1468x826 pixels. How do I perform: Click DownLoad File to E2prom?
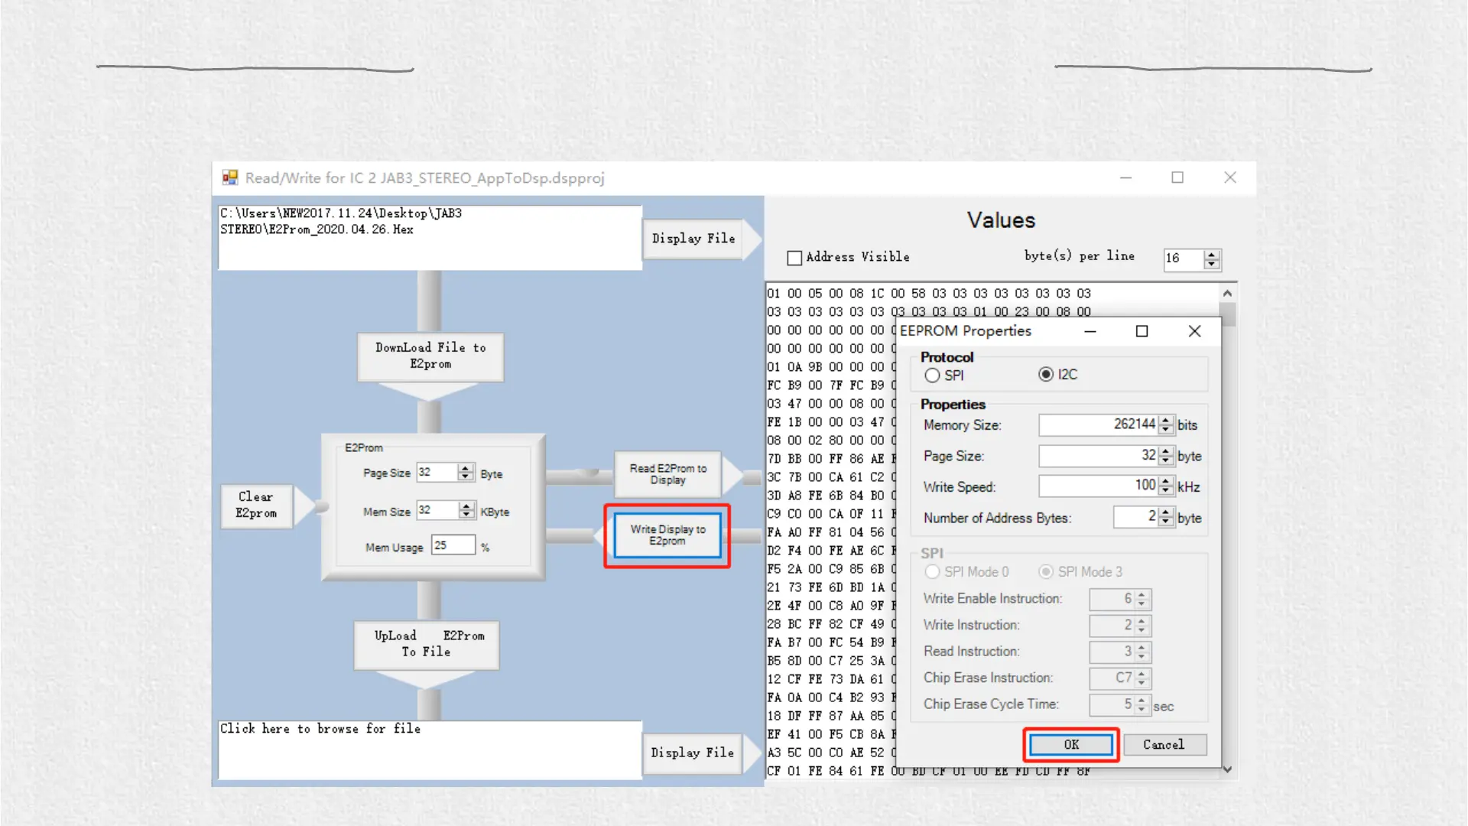pos(430,356)
